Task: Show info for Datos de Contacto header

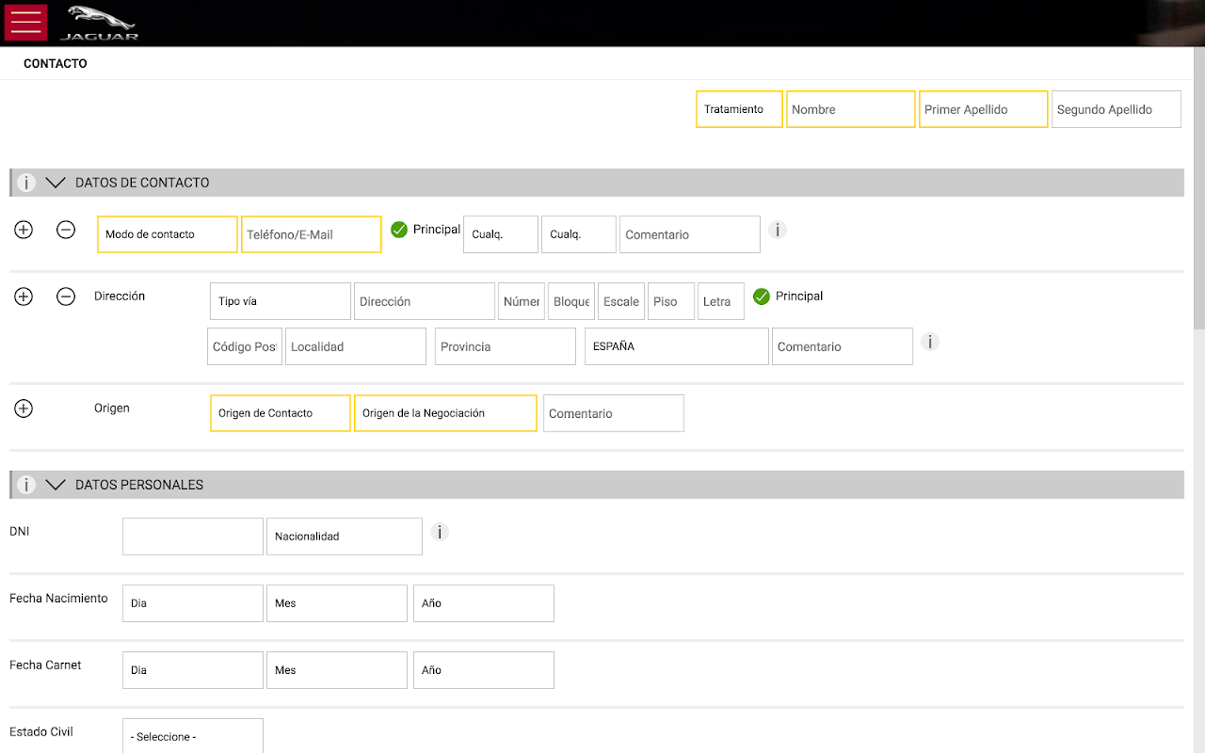Action: coord(26,183)
